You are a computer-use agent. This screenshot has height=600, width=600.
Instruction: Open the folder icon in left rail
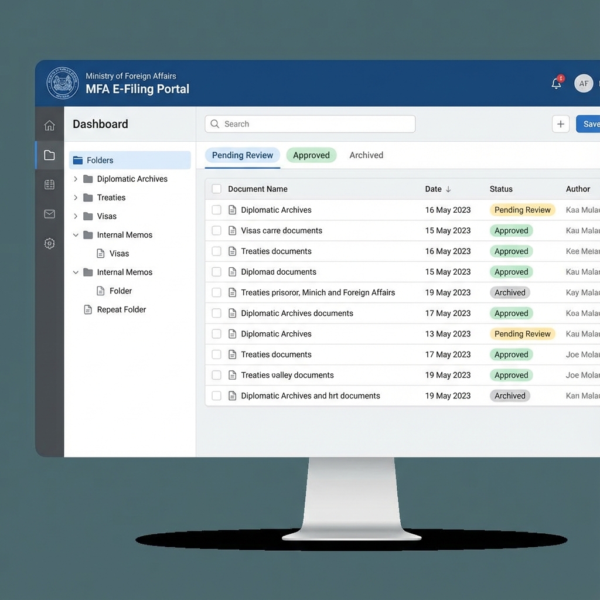click(x=50, y=155)
